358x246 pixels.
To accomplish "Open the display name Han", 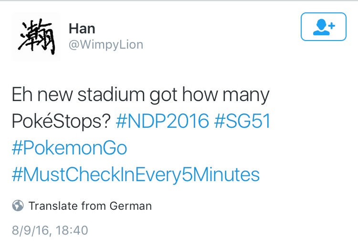I will (82, 28).
